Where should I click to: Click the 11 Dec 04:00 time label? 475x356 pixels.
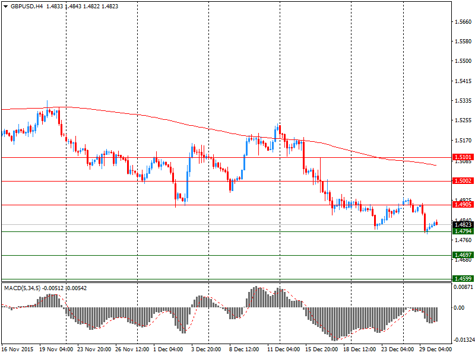point(283,349)
